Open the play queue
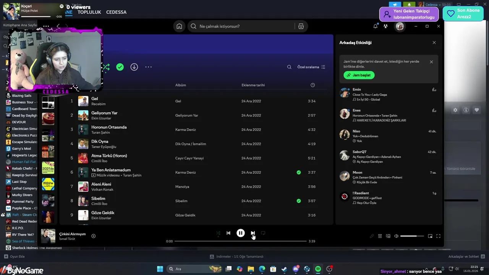This screenshot has width=489, height=275. 380,236
